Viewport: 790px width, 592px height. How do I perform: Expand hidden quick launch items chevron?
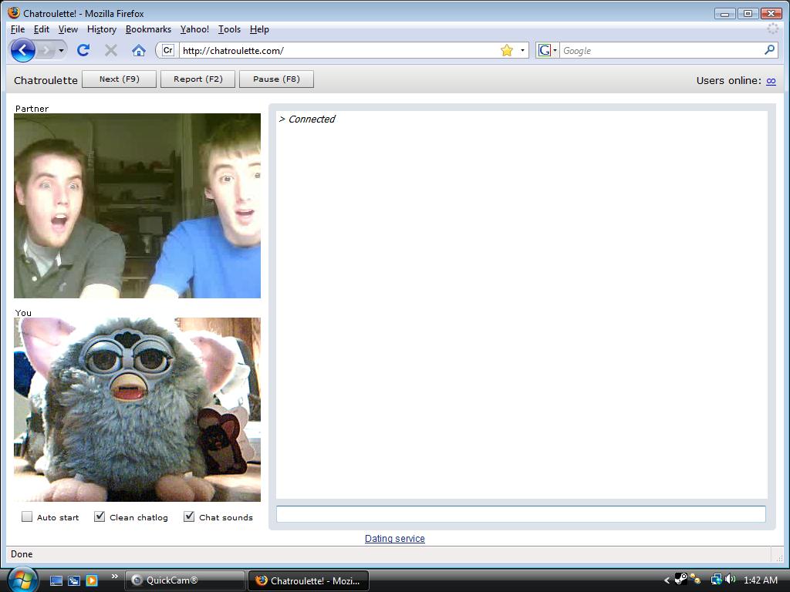[115, 577]
